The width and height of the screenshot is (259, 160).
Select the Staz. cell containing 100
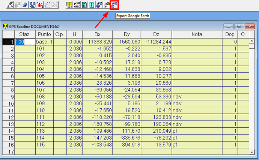pyautogui.click(x=25, y=42)
